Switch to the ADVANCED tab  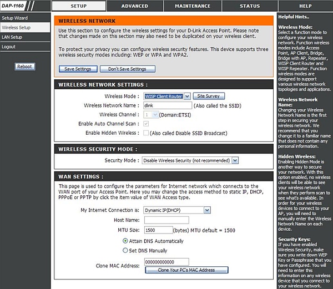point(135,6)
